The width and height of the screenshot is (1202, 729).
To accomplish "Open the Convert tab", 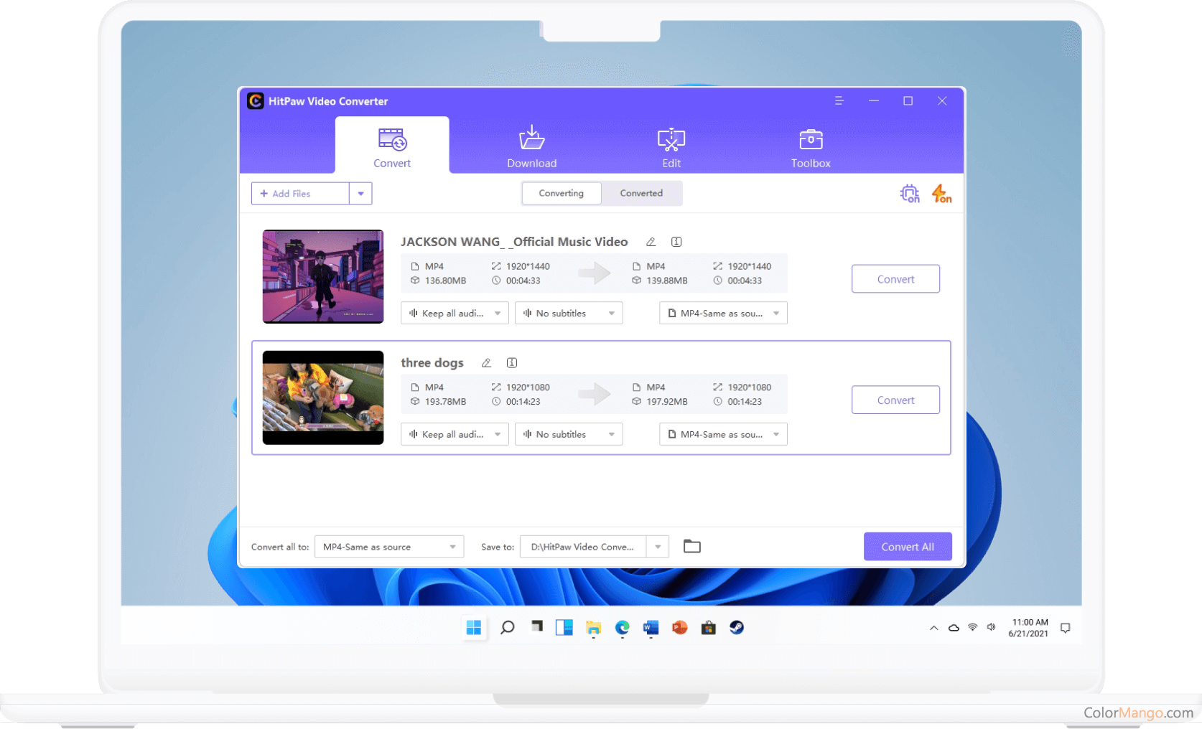I will 392,146.
